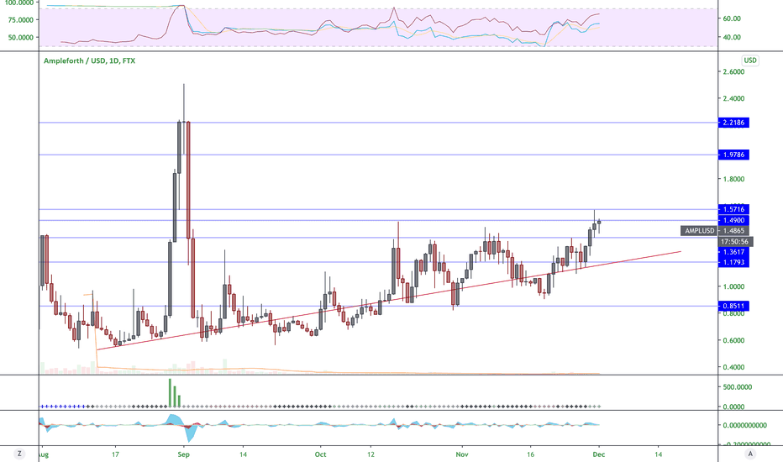The width and height of the screenshot is (783, 462).
Task: Click the tall green histogram bars
Action: pos(174,393)
